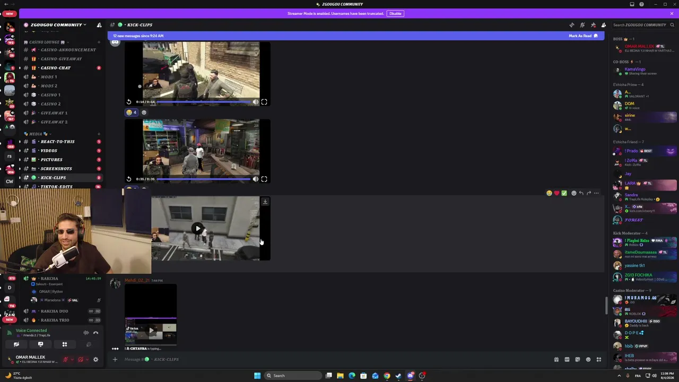Open ZGOUGOU COMMUNITY server dropdown
Screen dimensions: 679x382
(58, 25)
